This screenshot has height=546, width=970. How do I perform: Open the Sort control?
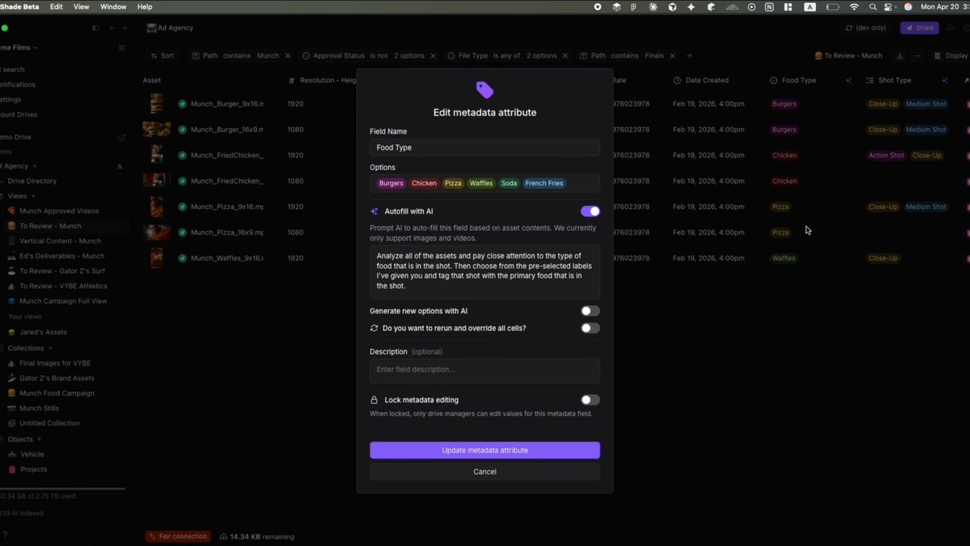pos(162,56)
